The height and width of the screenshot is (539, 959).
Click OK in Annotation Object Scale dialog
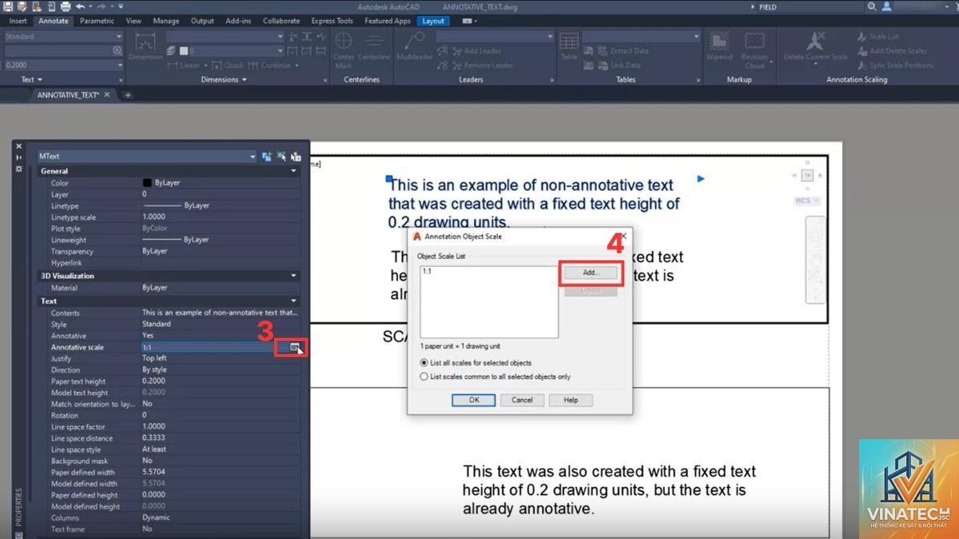(474, 400)
